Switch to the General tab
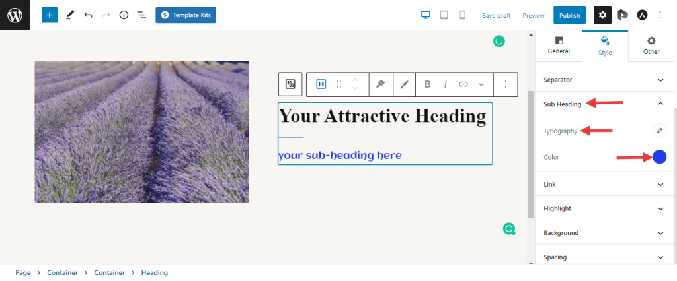This screenshot has height=281, width=677. pos(559,45)
